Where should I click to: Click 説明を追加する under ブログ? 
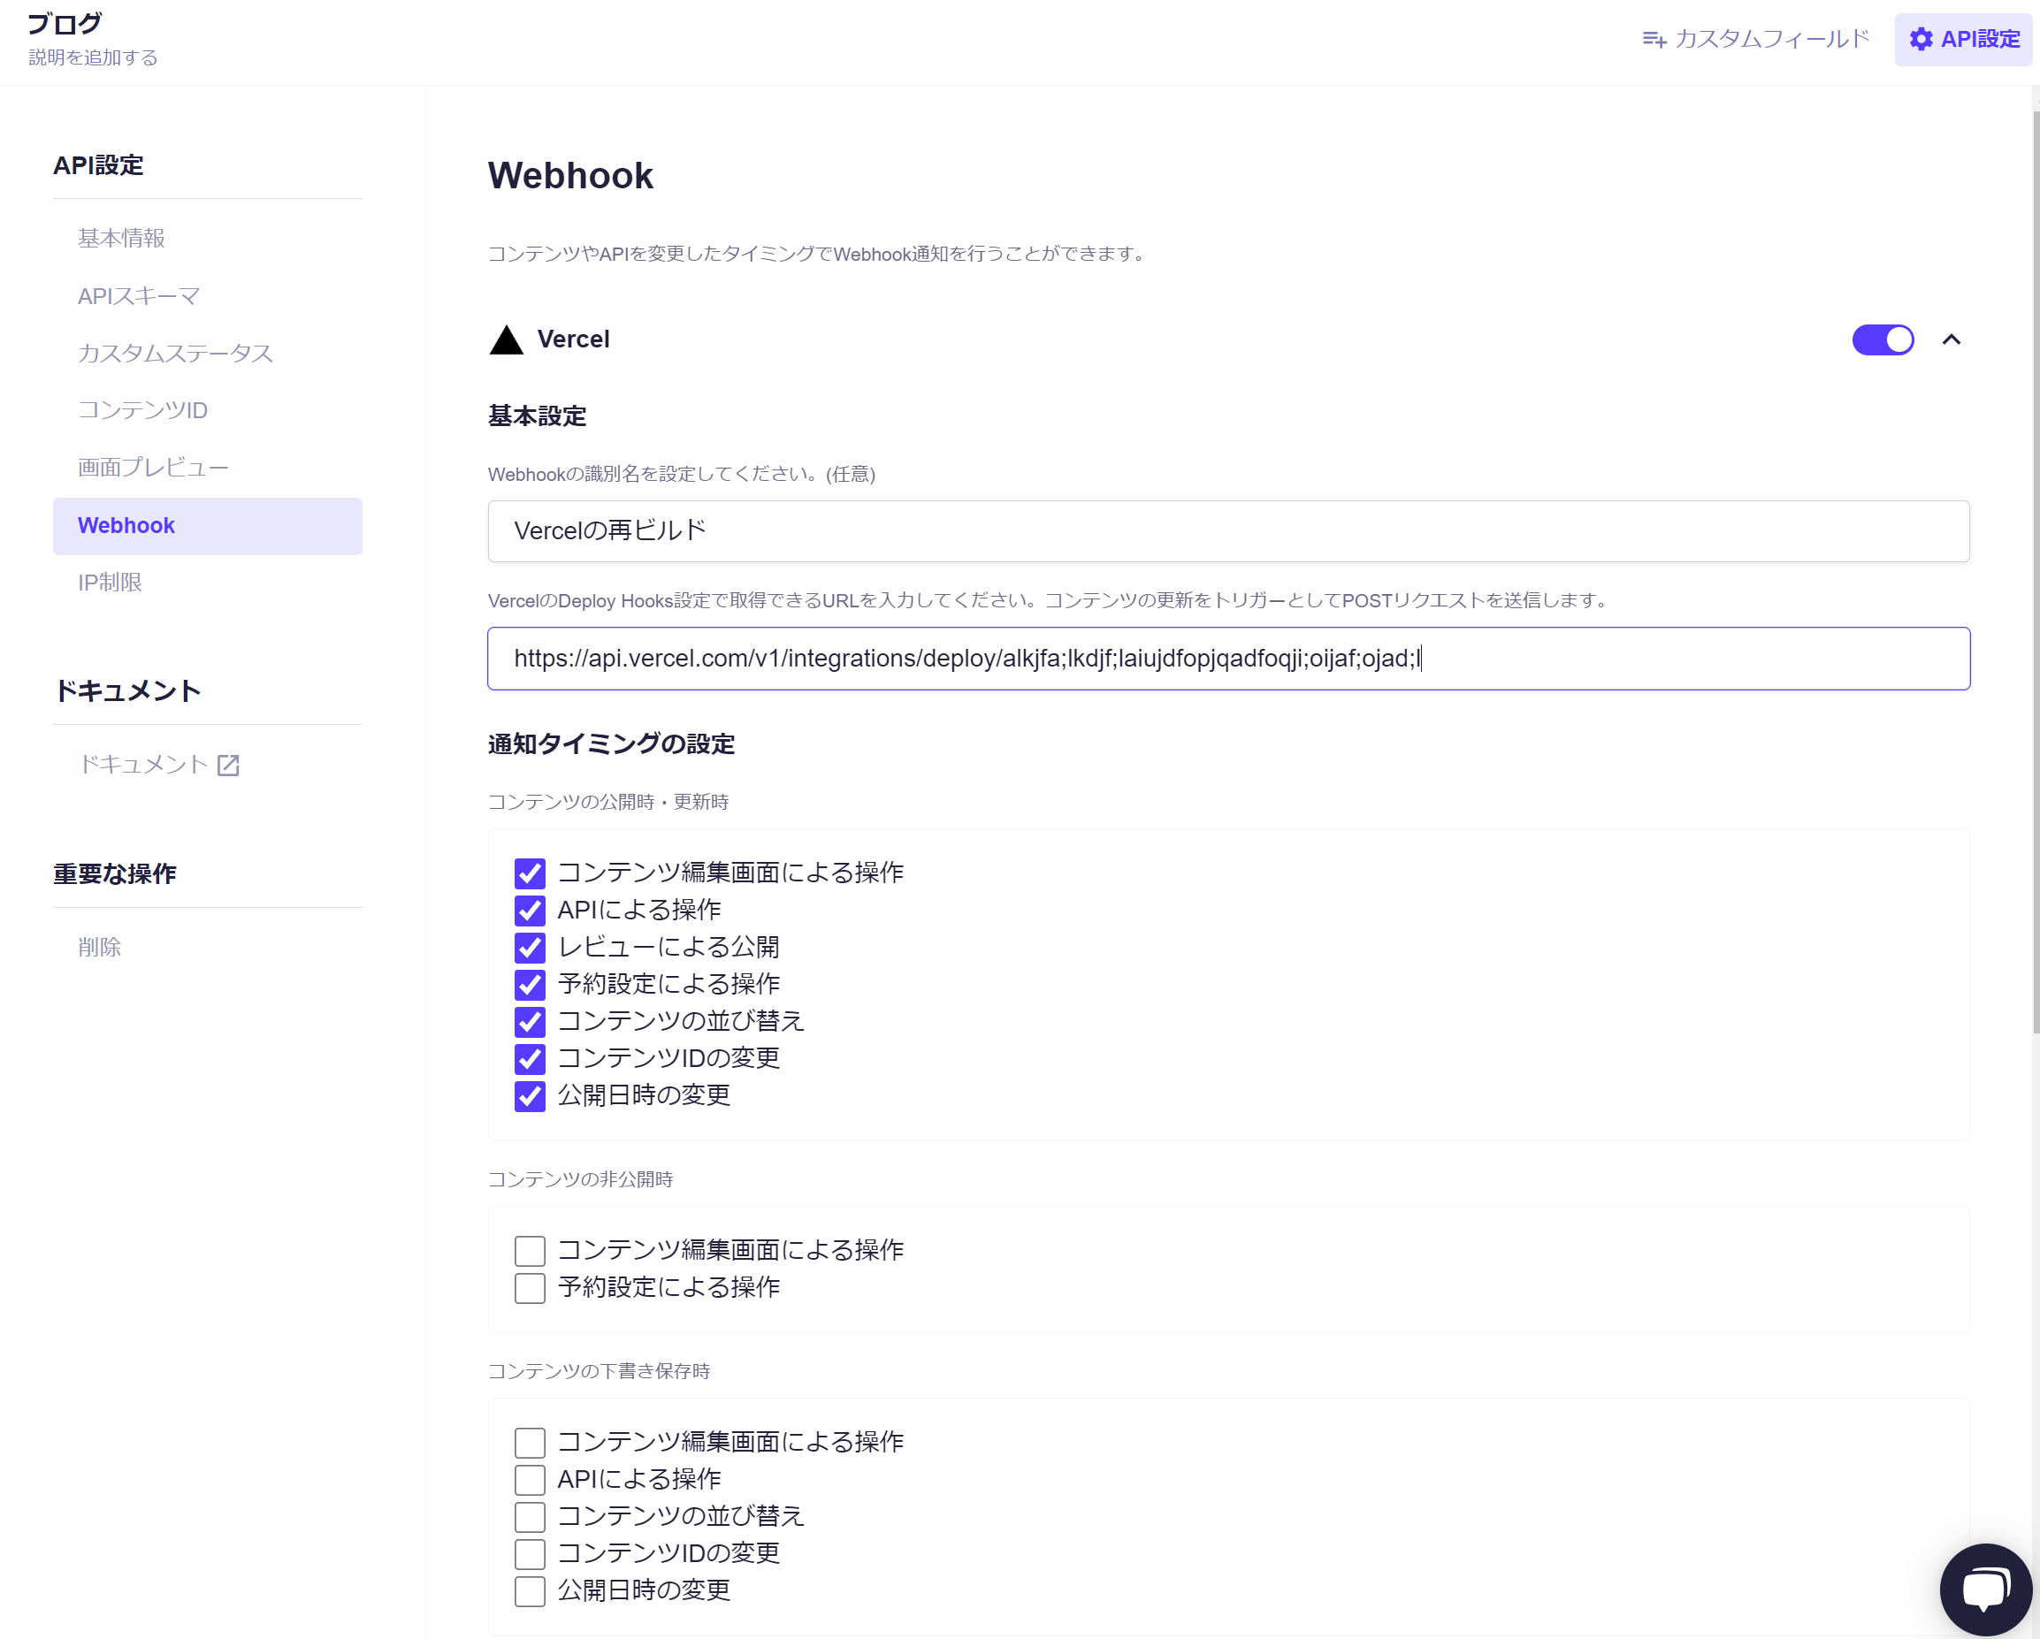coord(93,57)
